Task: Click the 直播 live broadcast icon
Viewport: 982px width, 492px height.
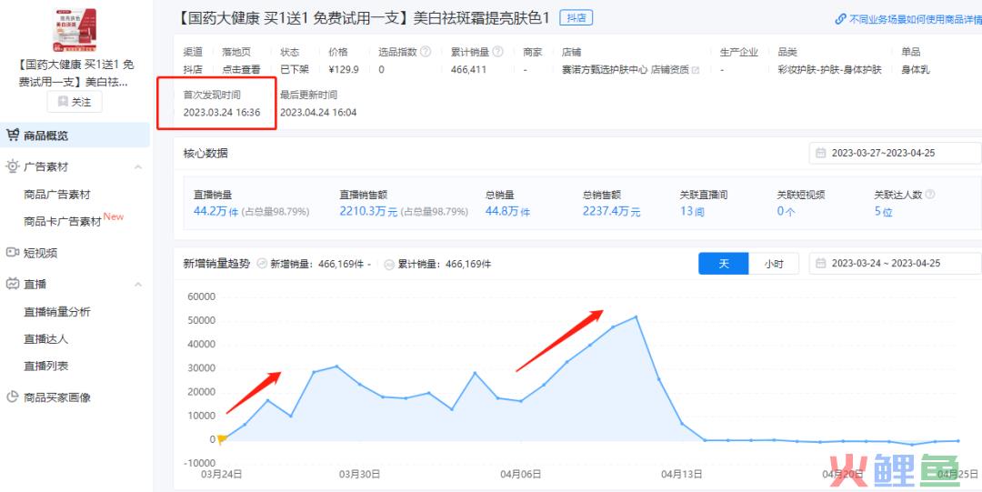Action: (13, 284)
